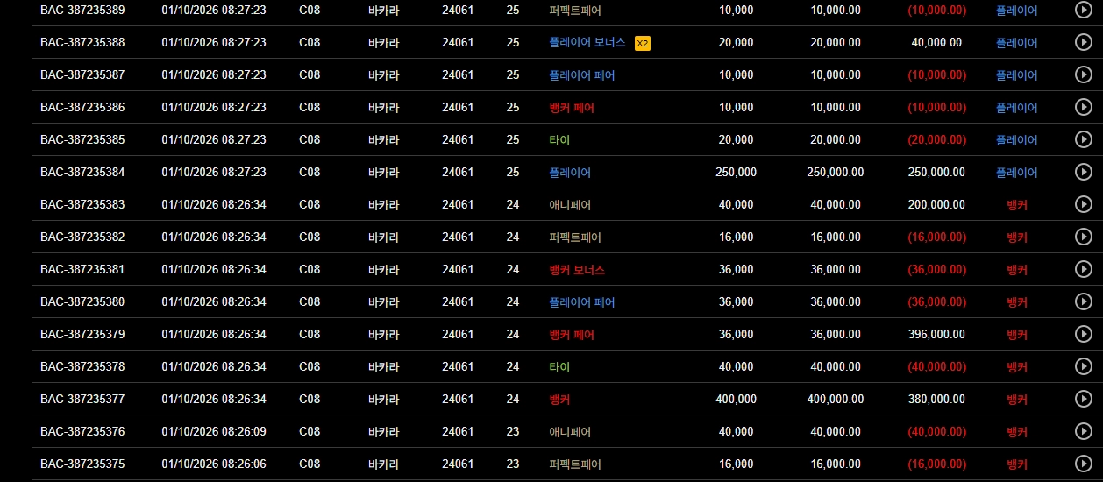1103x482 pixels.
Task: Select bet ID BAC-387235381
Action: [x=82, y=270]
